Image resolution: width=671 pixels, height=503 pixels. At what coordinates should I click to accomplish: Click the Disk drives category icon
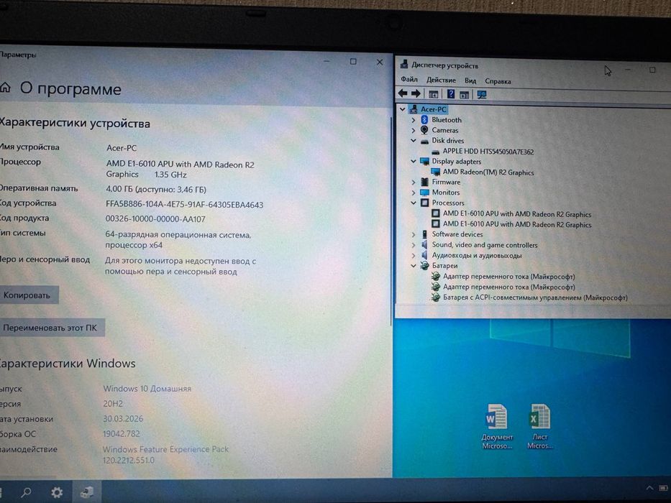(x=424, y=141)
